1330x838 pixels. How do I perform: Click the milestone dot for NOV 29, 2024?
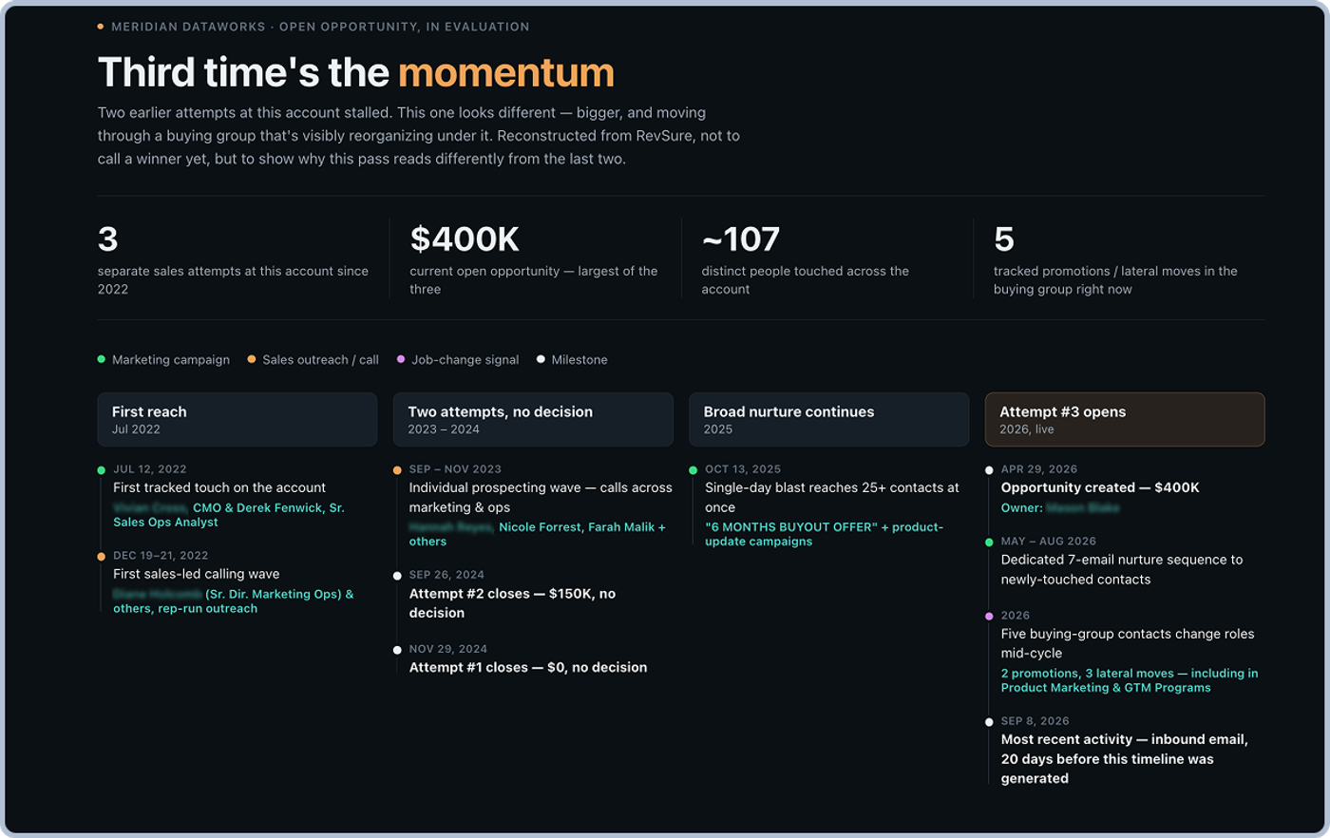[397, 650]
